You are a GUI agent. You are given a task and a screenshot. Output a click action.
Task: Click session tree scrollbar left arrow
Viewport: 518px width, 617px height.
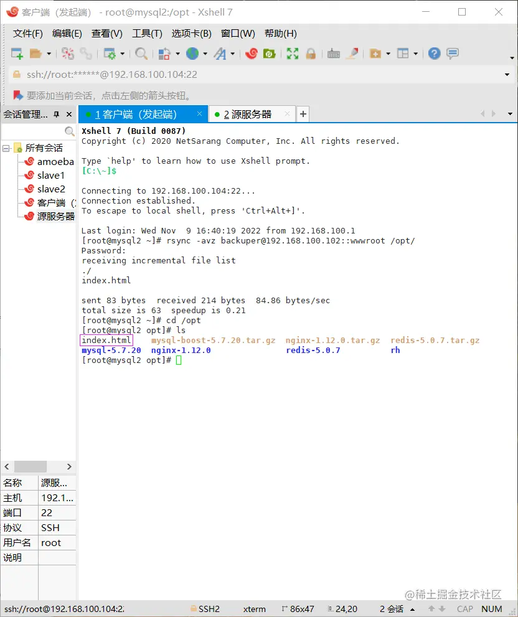click(x=7, y=467)
